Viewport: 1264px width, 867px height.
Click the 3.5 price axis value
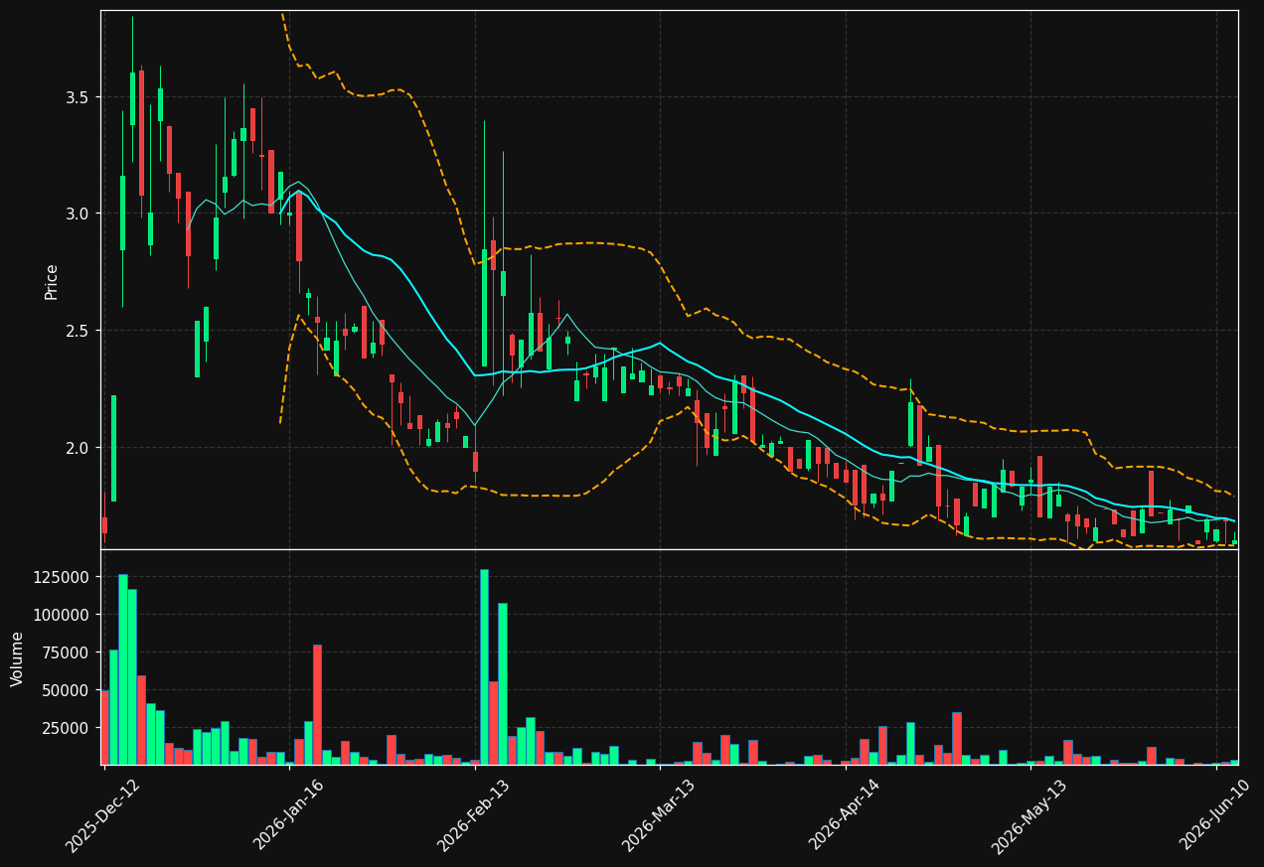[78, 97]
